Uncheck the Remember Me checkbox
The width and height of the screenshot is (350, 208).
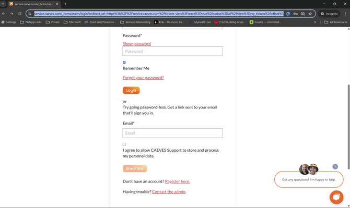(x=124, y=63)
